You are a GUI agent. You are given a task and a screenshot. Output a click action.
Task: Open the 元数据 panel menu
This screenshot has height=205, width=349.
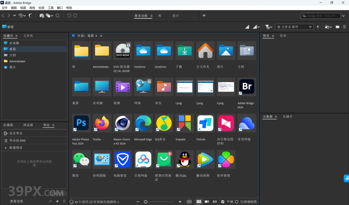tap(276, 117)
